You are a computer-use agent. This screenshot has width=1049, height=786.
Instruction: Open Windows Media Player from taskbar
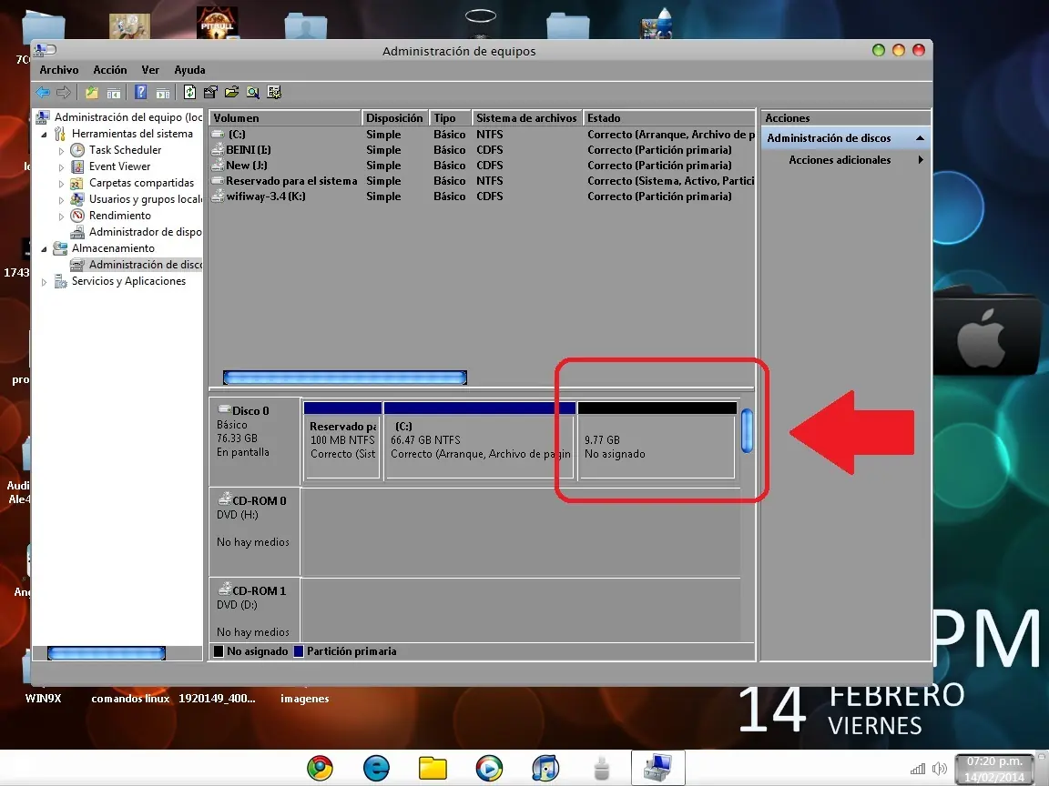point(489,768)
